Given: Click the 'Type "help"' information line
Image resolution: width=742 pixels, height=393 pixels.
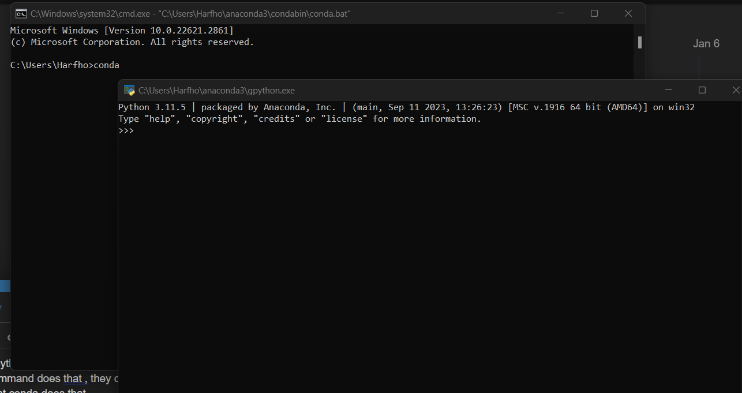Looking at the screenshot, I should 299,119.
